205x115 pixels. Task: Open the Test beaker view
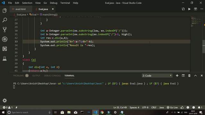point(4,58)
